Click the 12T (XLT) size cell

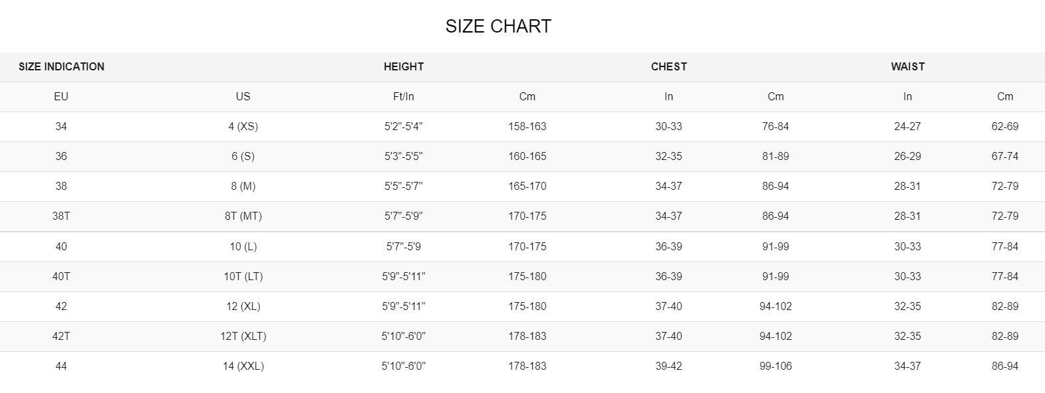[x=243, y=336]
